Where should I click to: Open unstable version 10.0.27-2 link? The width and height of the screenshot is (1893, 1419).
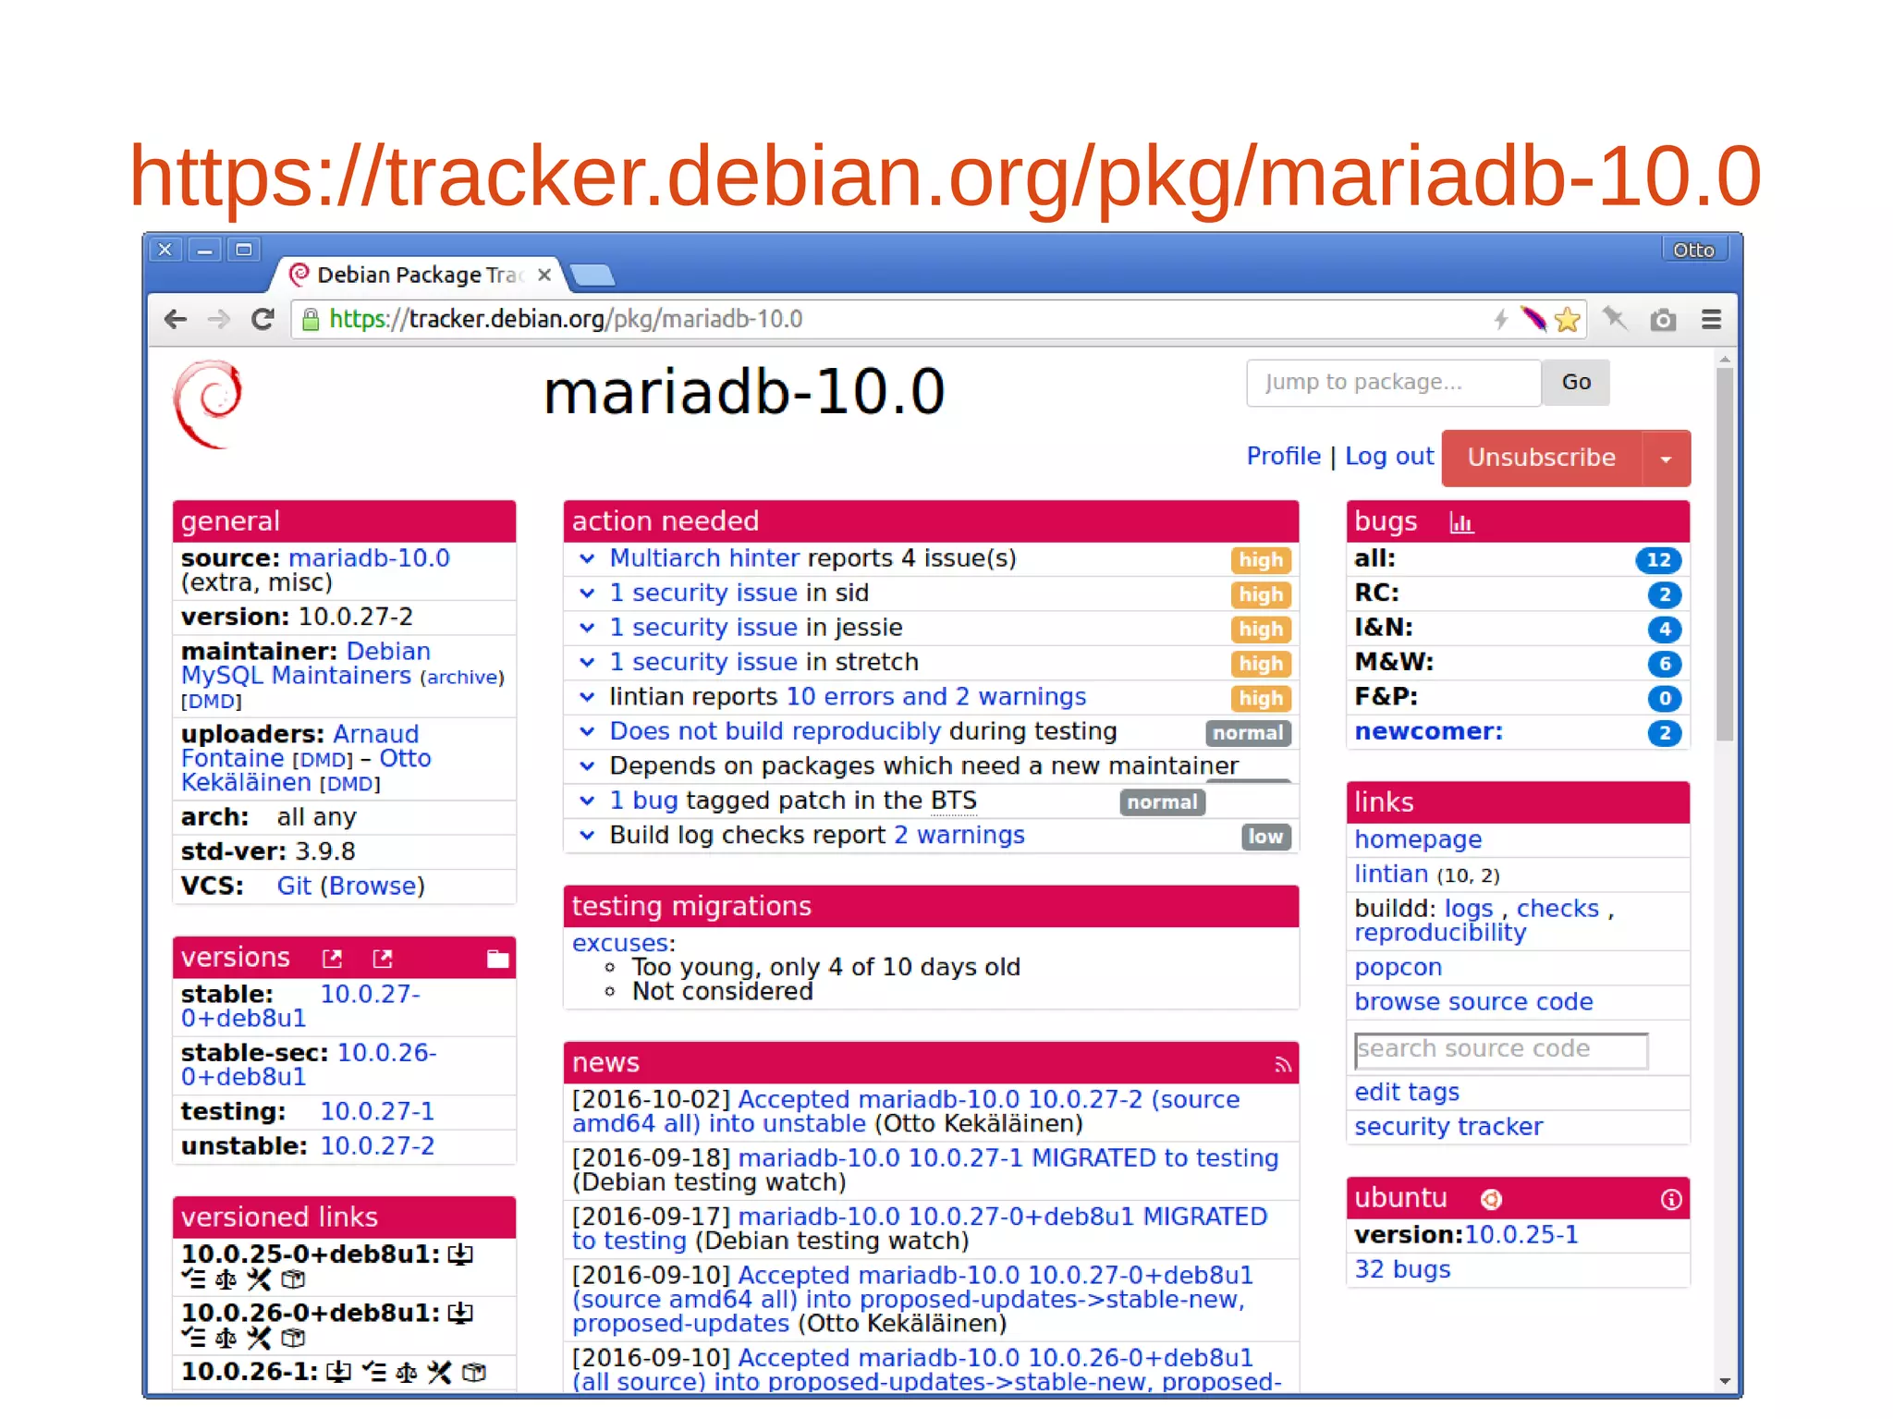pyautogui.click(x=376, y=1146)
